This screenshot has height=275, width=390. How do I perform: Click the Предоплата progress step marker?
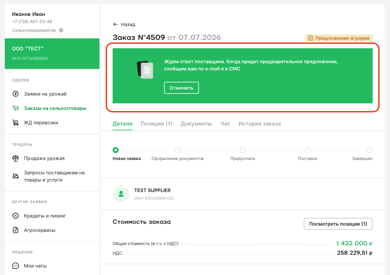(243, 150)
